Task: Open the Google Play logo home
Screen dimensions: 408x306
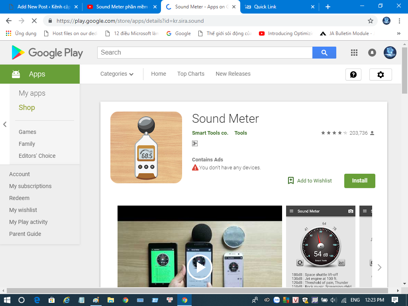Action: pos(47,53)
